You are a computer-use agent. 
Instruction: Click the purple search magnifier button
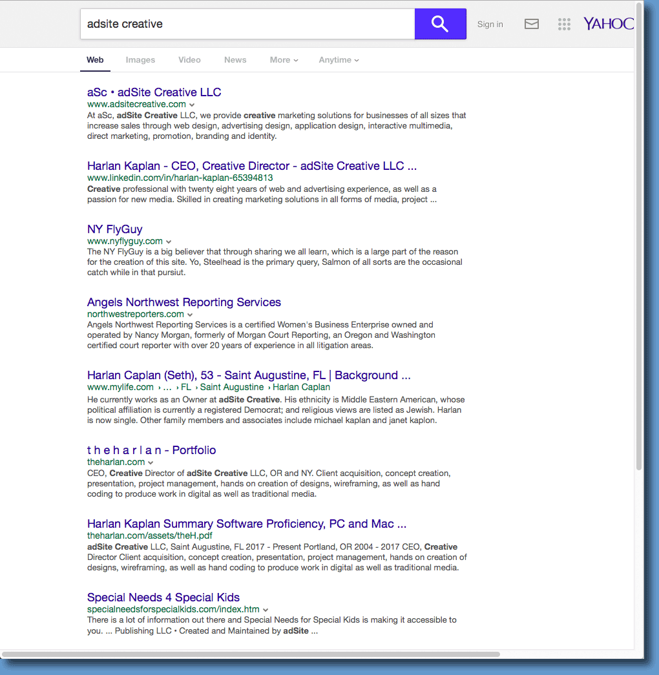(440, 24)
